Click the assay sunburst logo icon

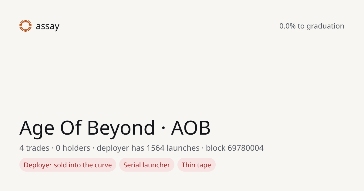pyautogui.click(x=25, y=26)
